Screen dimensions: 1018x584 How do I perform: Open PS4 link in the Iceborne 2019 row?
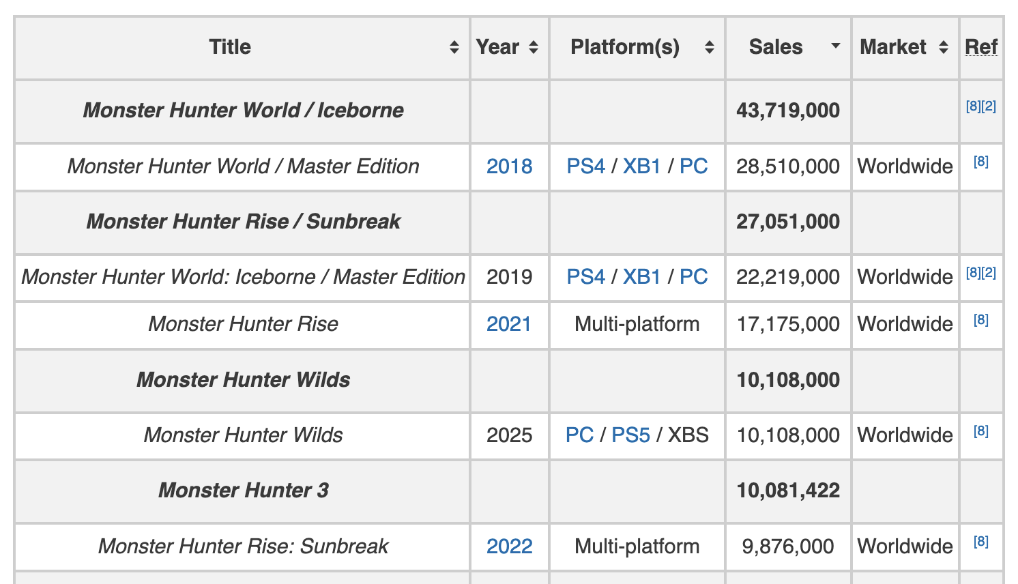[586, 277]
